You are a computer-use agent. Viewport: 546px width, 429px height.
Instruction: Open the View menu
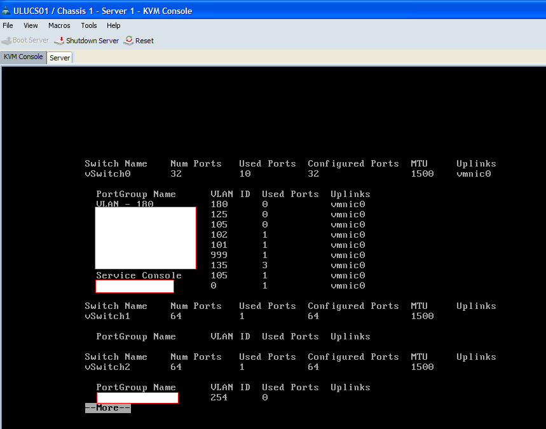(x=31, y=25)
